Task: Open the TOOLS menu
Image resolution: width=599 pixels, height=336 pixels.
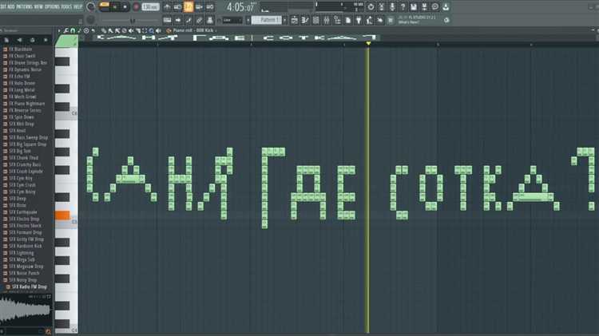Action: click(x=66, y=6)
